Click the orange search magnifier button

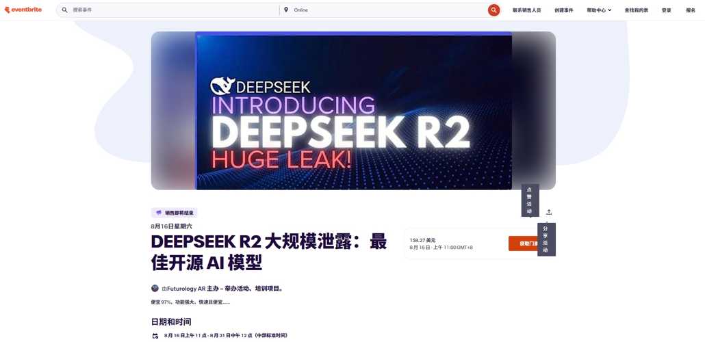tap(493, 10)
